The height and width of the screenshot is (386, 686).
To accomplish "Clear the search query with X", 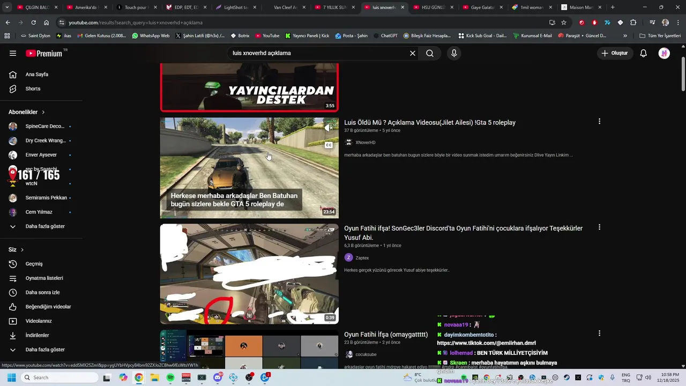I will click(x=413, y=53).
